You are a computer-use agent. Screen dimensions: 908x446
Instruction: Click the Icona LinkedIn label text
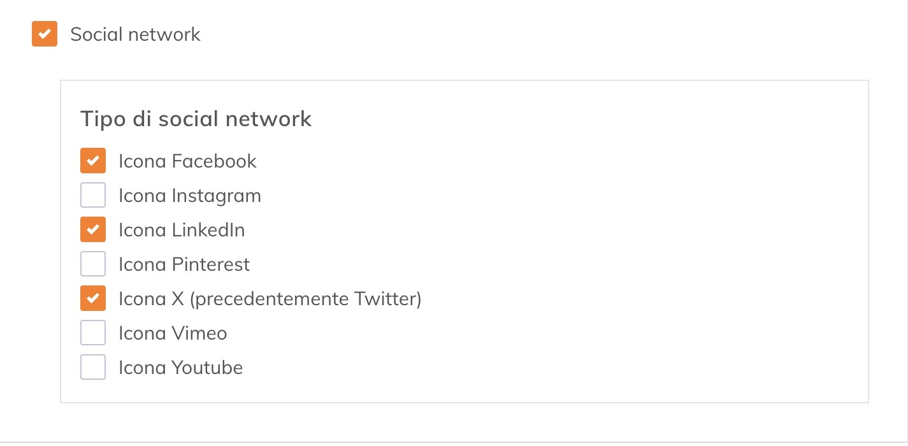click(x=182, y=229)
